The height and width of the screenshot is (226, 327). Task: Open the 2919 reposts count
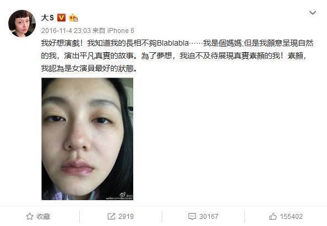coord(126,217)
